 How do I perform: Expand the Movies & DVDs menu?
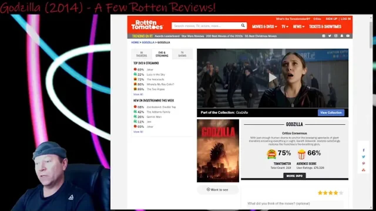pyautogui.click(x=264, y=26)
